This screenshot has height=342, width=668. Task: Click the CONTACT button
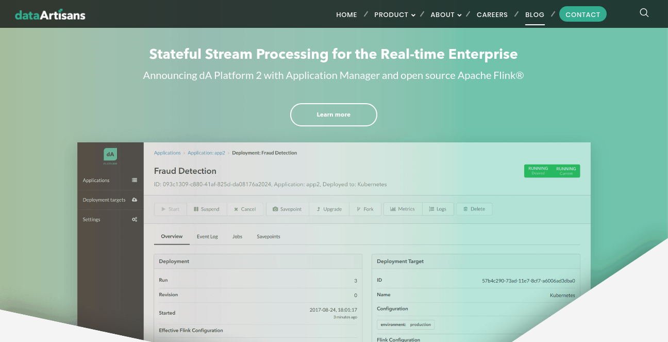tap(583, 14)
